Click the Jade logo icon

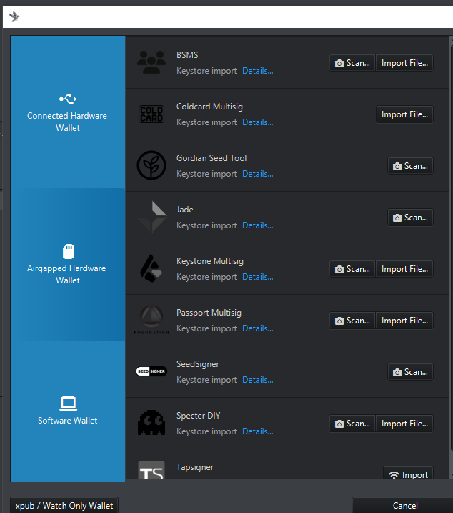point(152,217)
